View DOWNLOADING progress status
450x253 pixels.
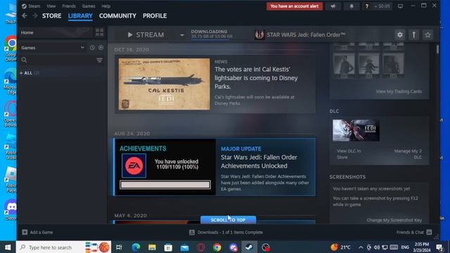click(x=212, y=34)
